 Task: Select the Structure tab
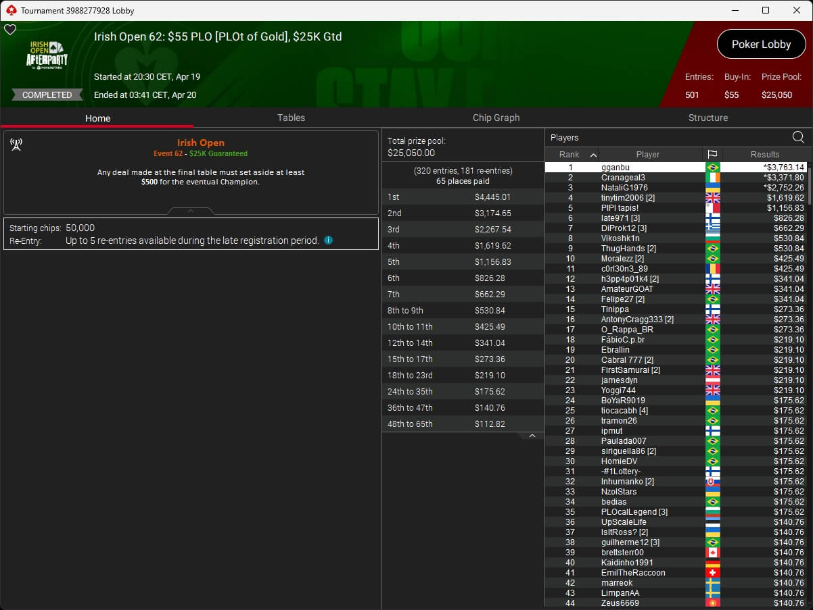coord(707,118)
